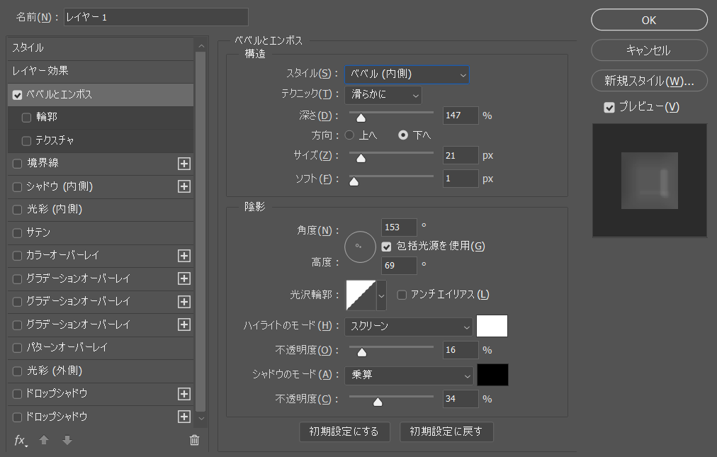Screen dimensions: 717x457
Task: Click the 新規スタイル button
Action: point(649,81)
